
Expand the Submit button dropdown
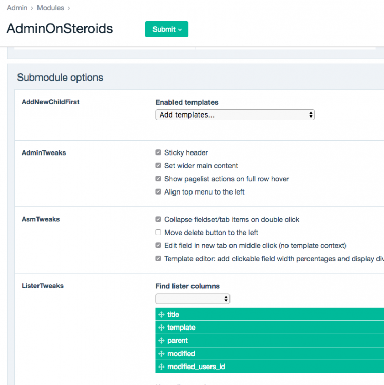(166, 29)
